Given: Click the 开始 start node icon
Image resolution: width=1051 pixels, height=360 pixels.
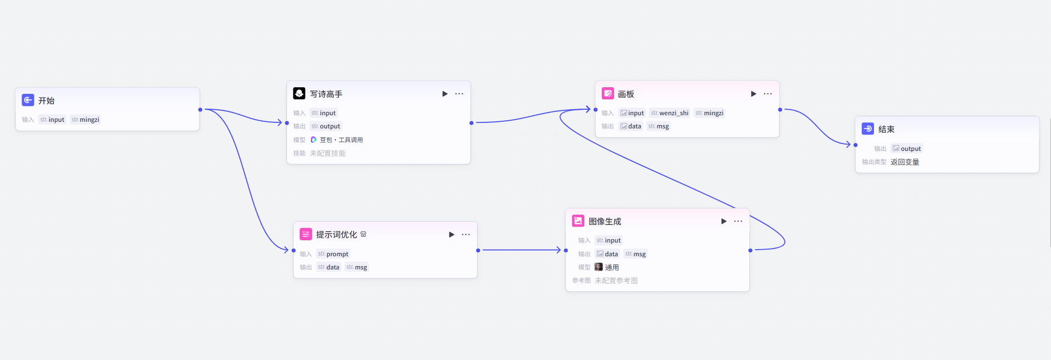Looking at the screenshot, I should click(28, 100).
